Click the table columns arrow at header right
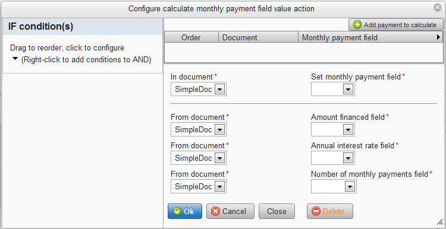 click(x=439, y=37)
